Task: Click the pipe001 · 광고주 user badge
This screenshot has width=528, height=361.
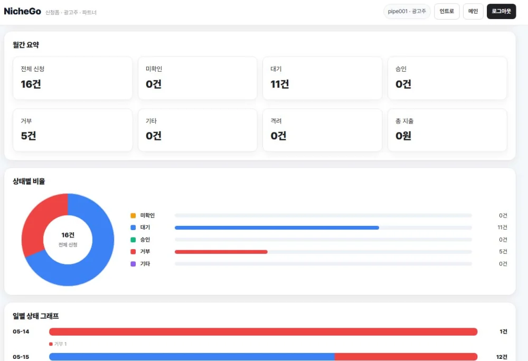Action: click(407, 12)
